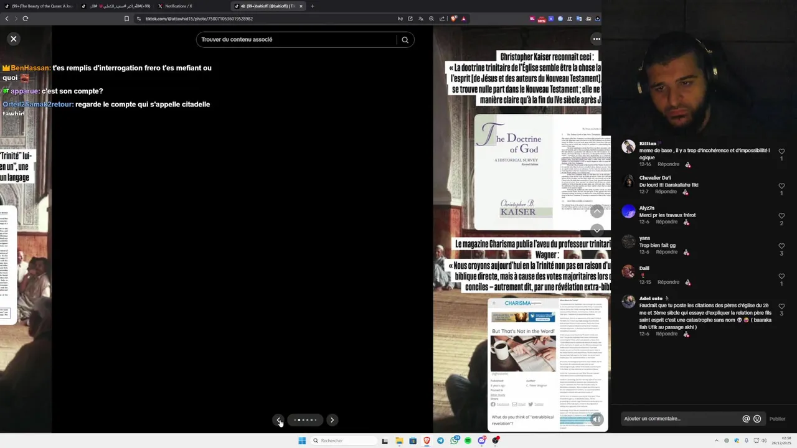Open OBS Studio from the taskbar

point(496,441)
